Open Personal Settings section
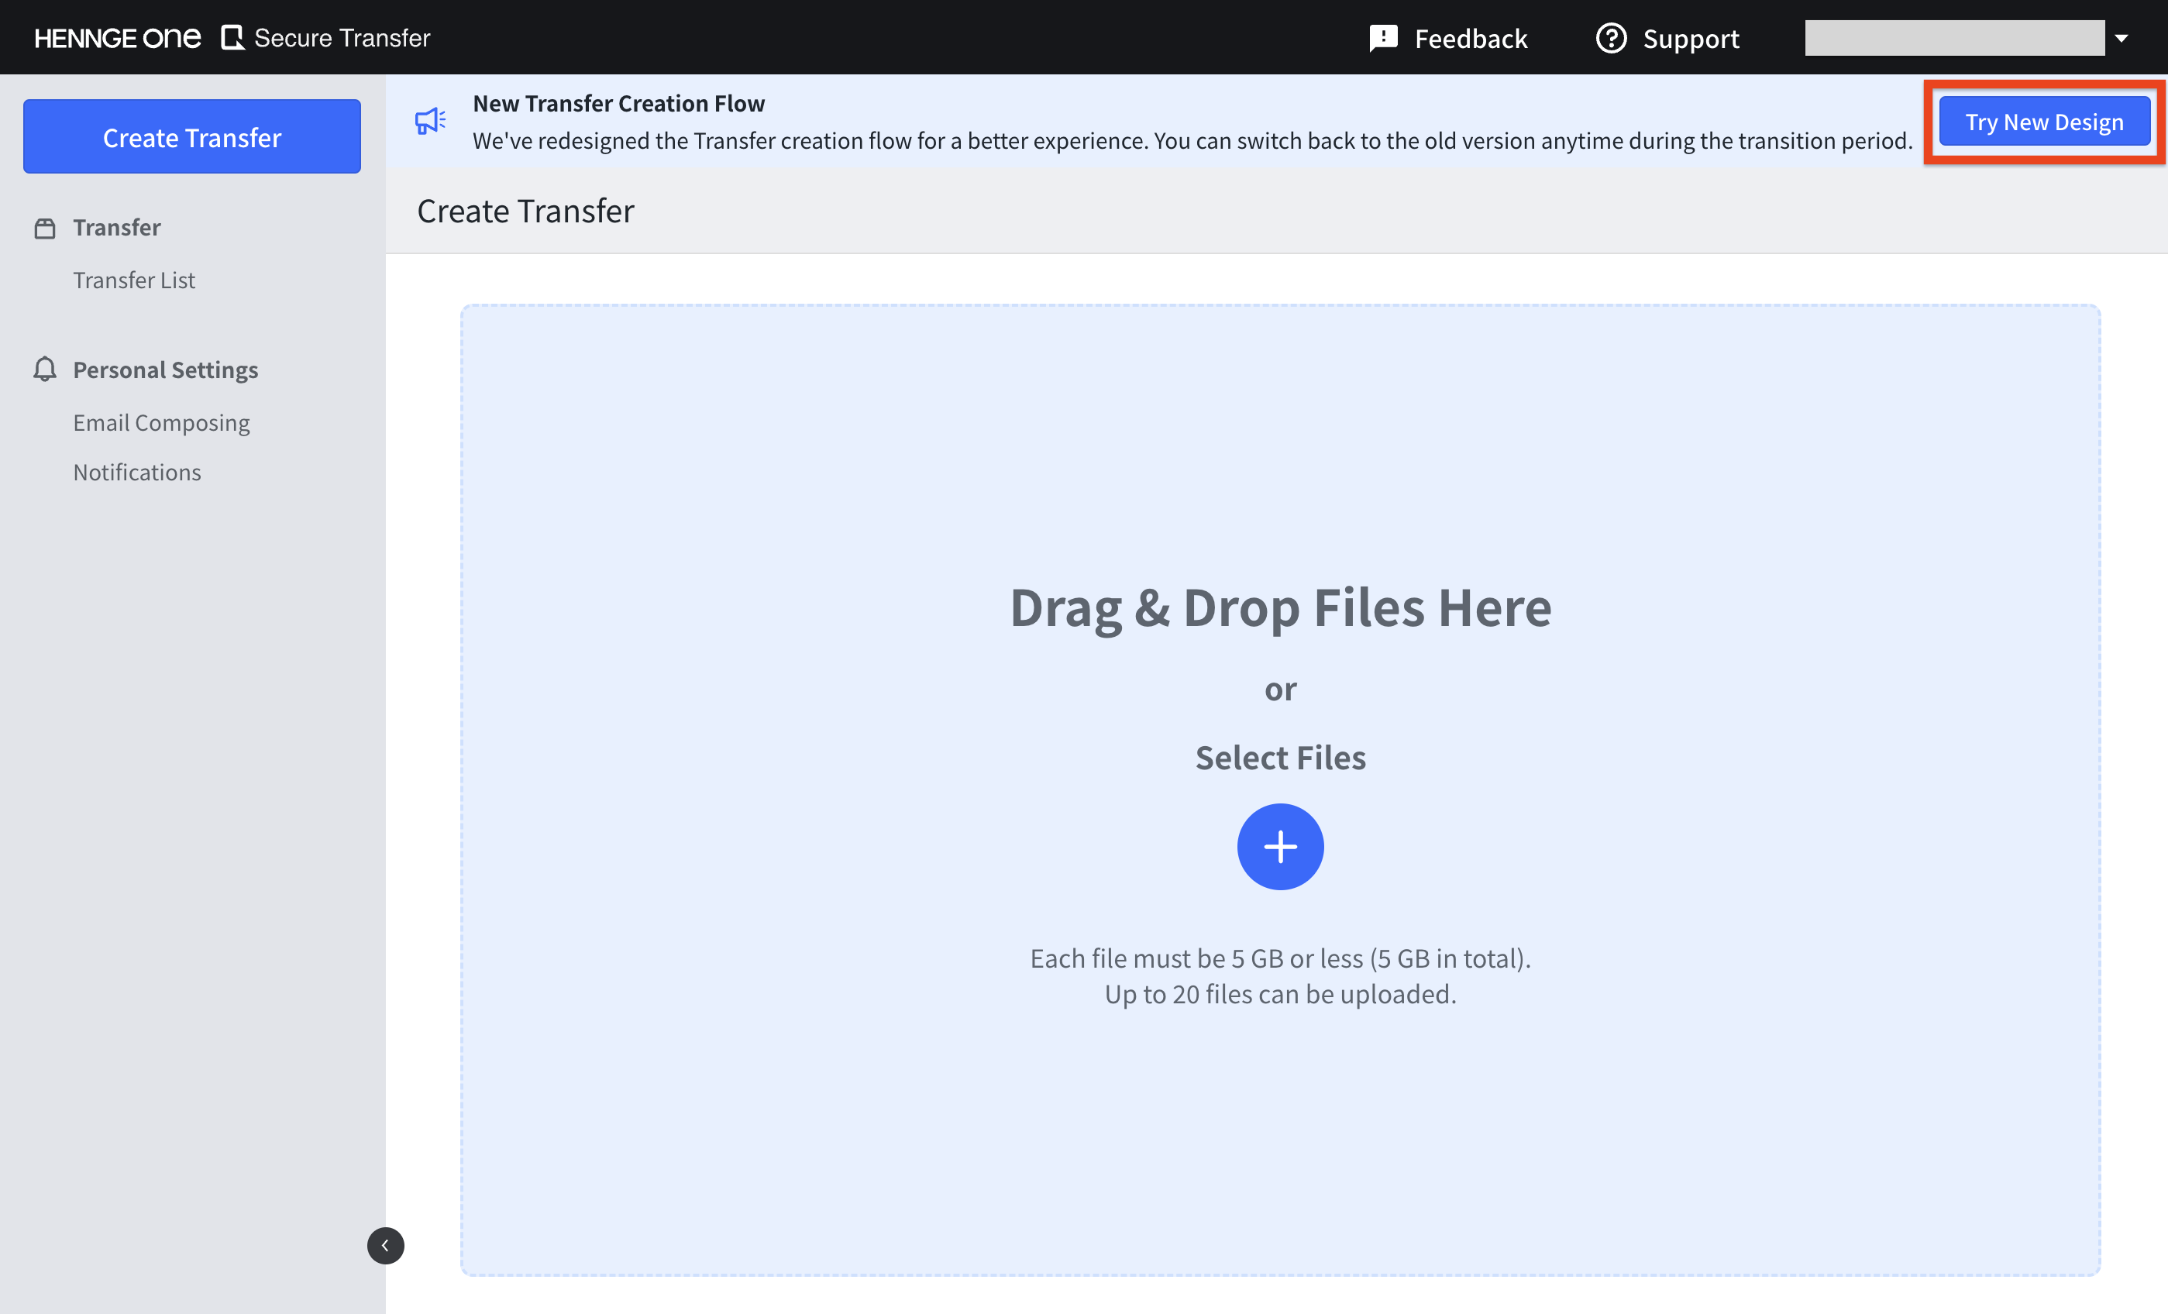2168x1314 pixels. click(165, 369)
